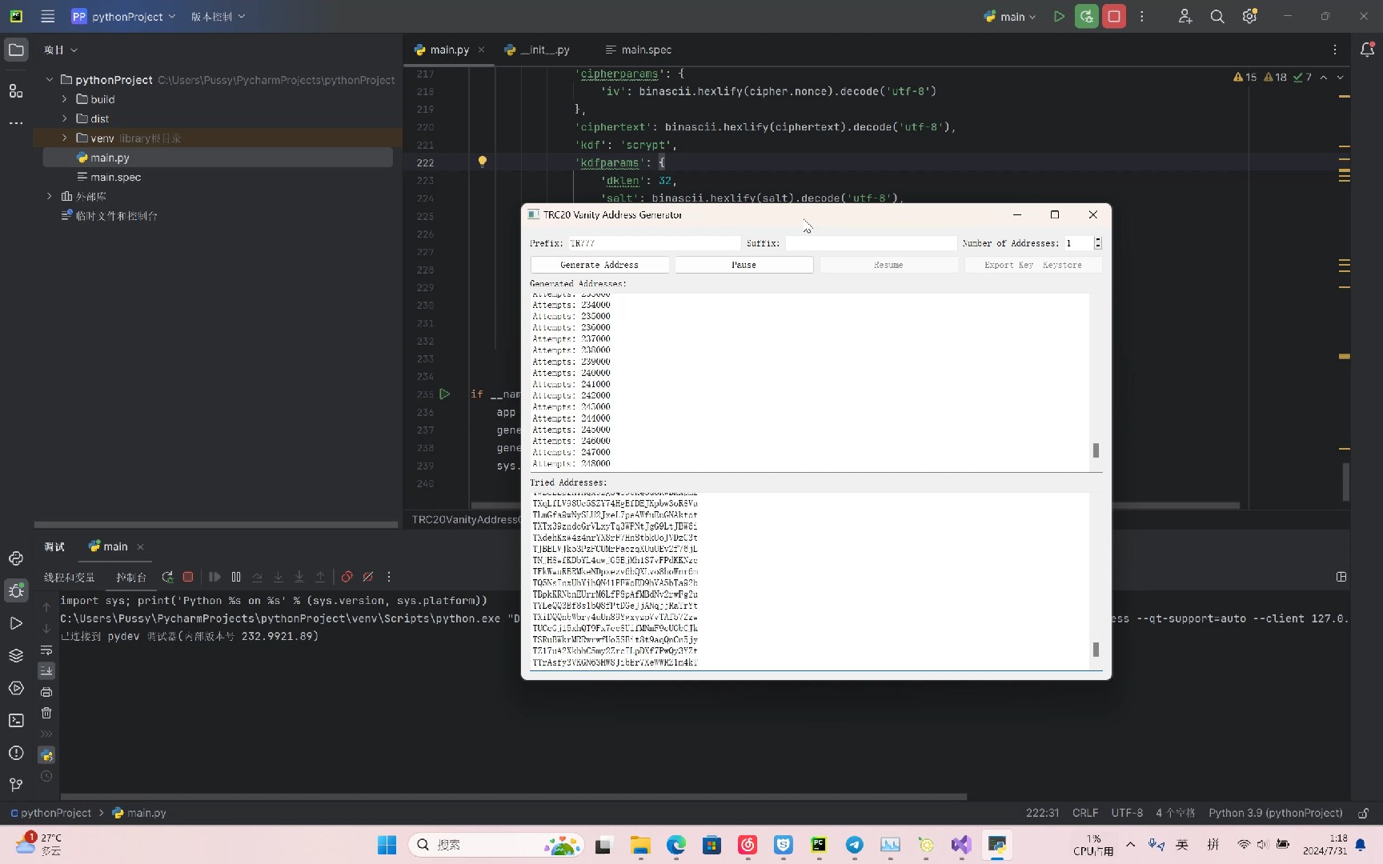Click CRLF line separator in status bar

[x=1085, y=813]
